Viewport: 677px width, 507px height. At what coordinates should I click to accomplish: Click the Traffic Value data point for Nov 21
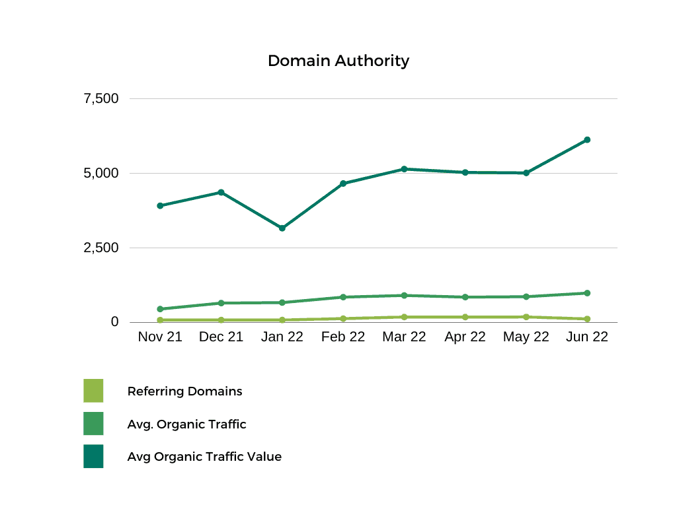(160, 206)
